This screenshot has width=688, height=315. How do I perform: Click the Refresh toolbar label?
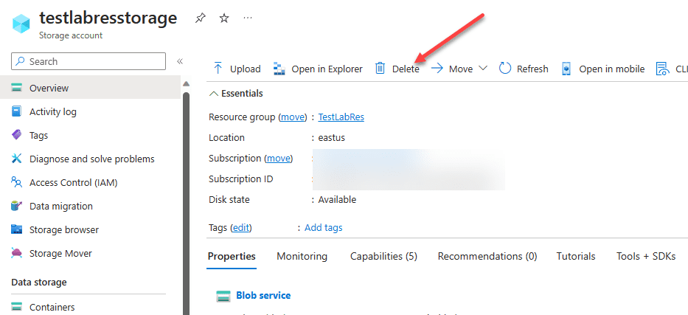click(532, 69)
